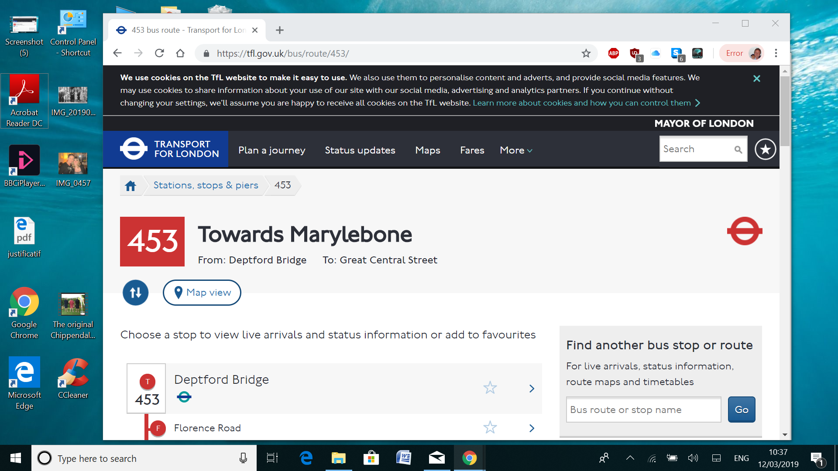Open Microsoft Store from the taskbar
Screen dimensions: 838x471
coord(371,458)
